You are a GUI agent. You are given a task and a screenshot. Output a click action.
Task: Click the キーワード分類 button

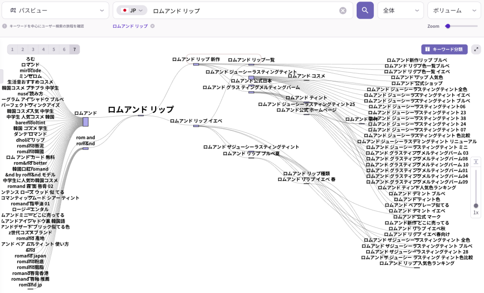pyautogui.click(x=444, y=49)
